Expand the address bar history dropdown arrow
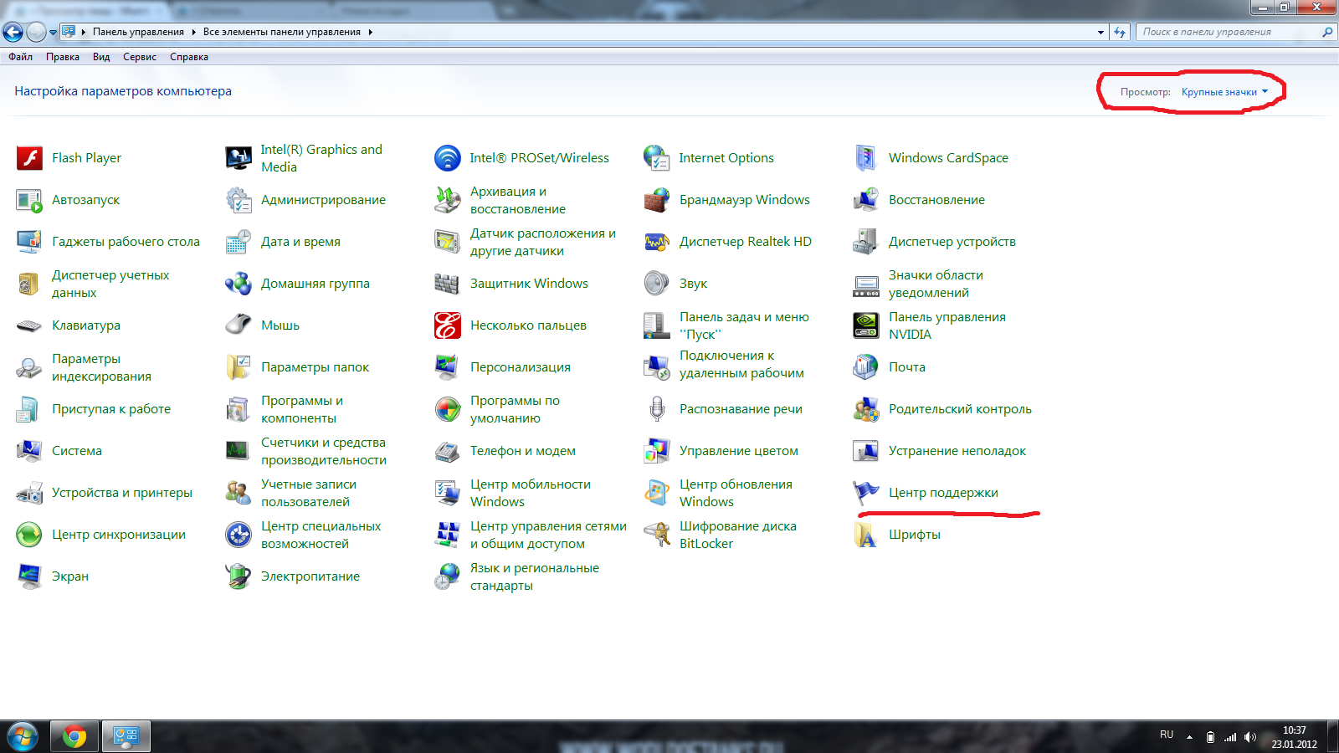Image resolution: width=1339 pixels, height=753 pixels. (1100, 32)
